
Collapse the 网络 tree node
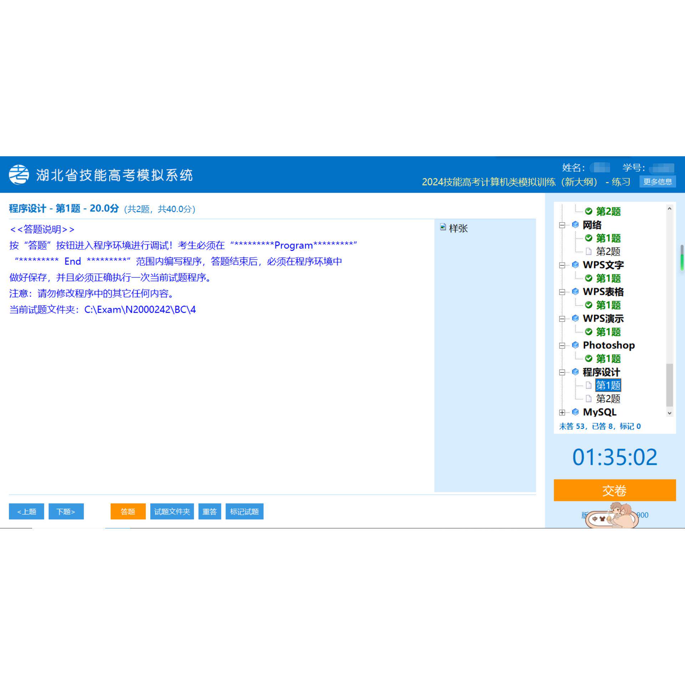pyautogui.click(x=562, y=225)
